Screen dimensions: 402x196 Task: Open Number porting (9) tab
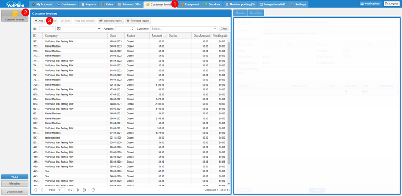point(240,4)
